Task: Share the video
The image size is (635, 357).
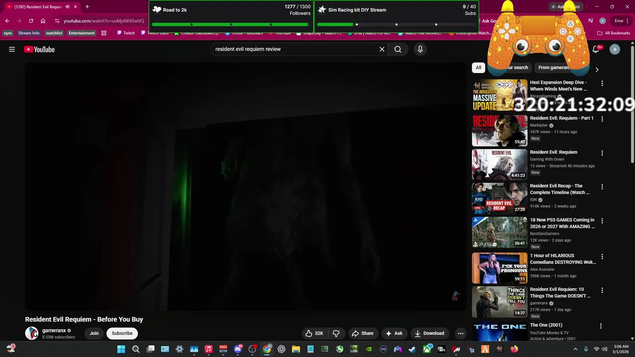Action: tap(363, 333)
